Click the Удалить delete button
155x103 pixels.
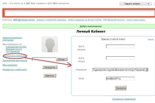50,75
